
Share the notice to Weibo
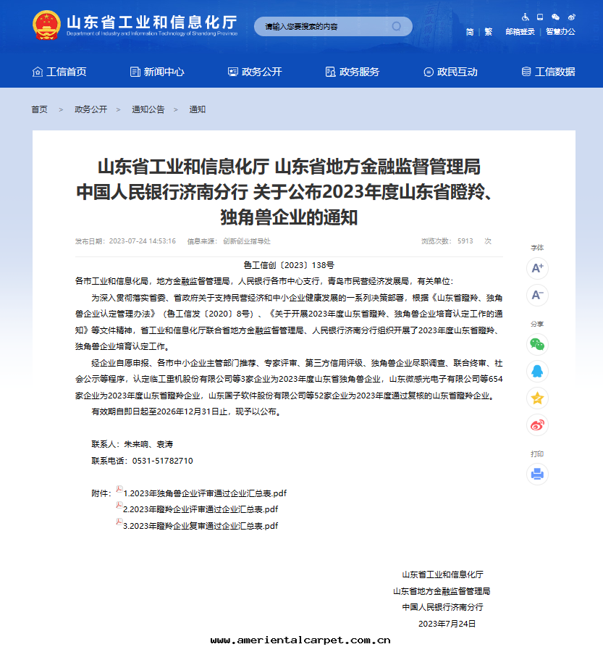(x=537, y=425)
